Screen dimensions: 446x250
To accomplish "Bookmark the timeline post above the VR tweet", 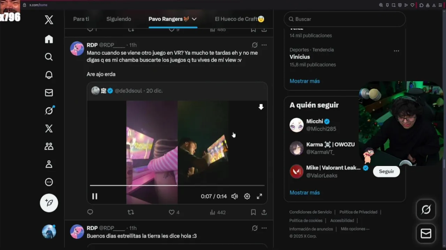I will coord(253,30).
